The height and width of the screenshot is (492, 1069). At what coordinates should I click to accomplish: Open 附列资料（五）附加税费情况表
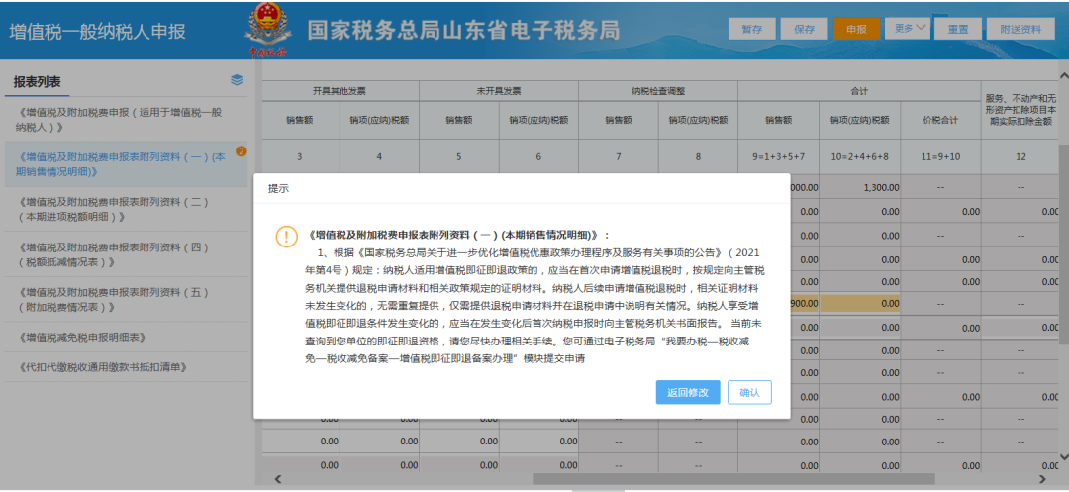125,299
